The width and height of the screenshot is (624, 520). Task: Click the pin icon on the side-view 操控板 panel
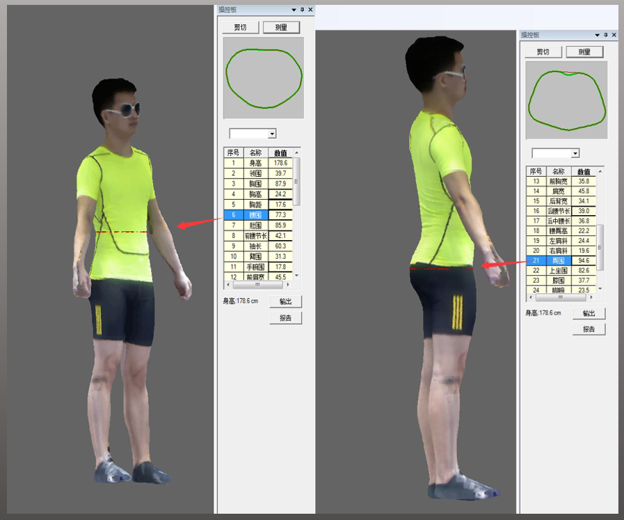click(x=605, y=35)
